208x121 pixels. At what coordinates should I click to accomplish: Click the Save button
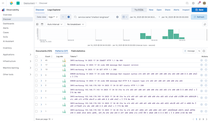pyautogui.click(x=199, y=10)
